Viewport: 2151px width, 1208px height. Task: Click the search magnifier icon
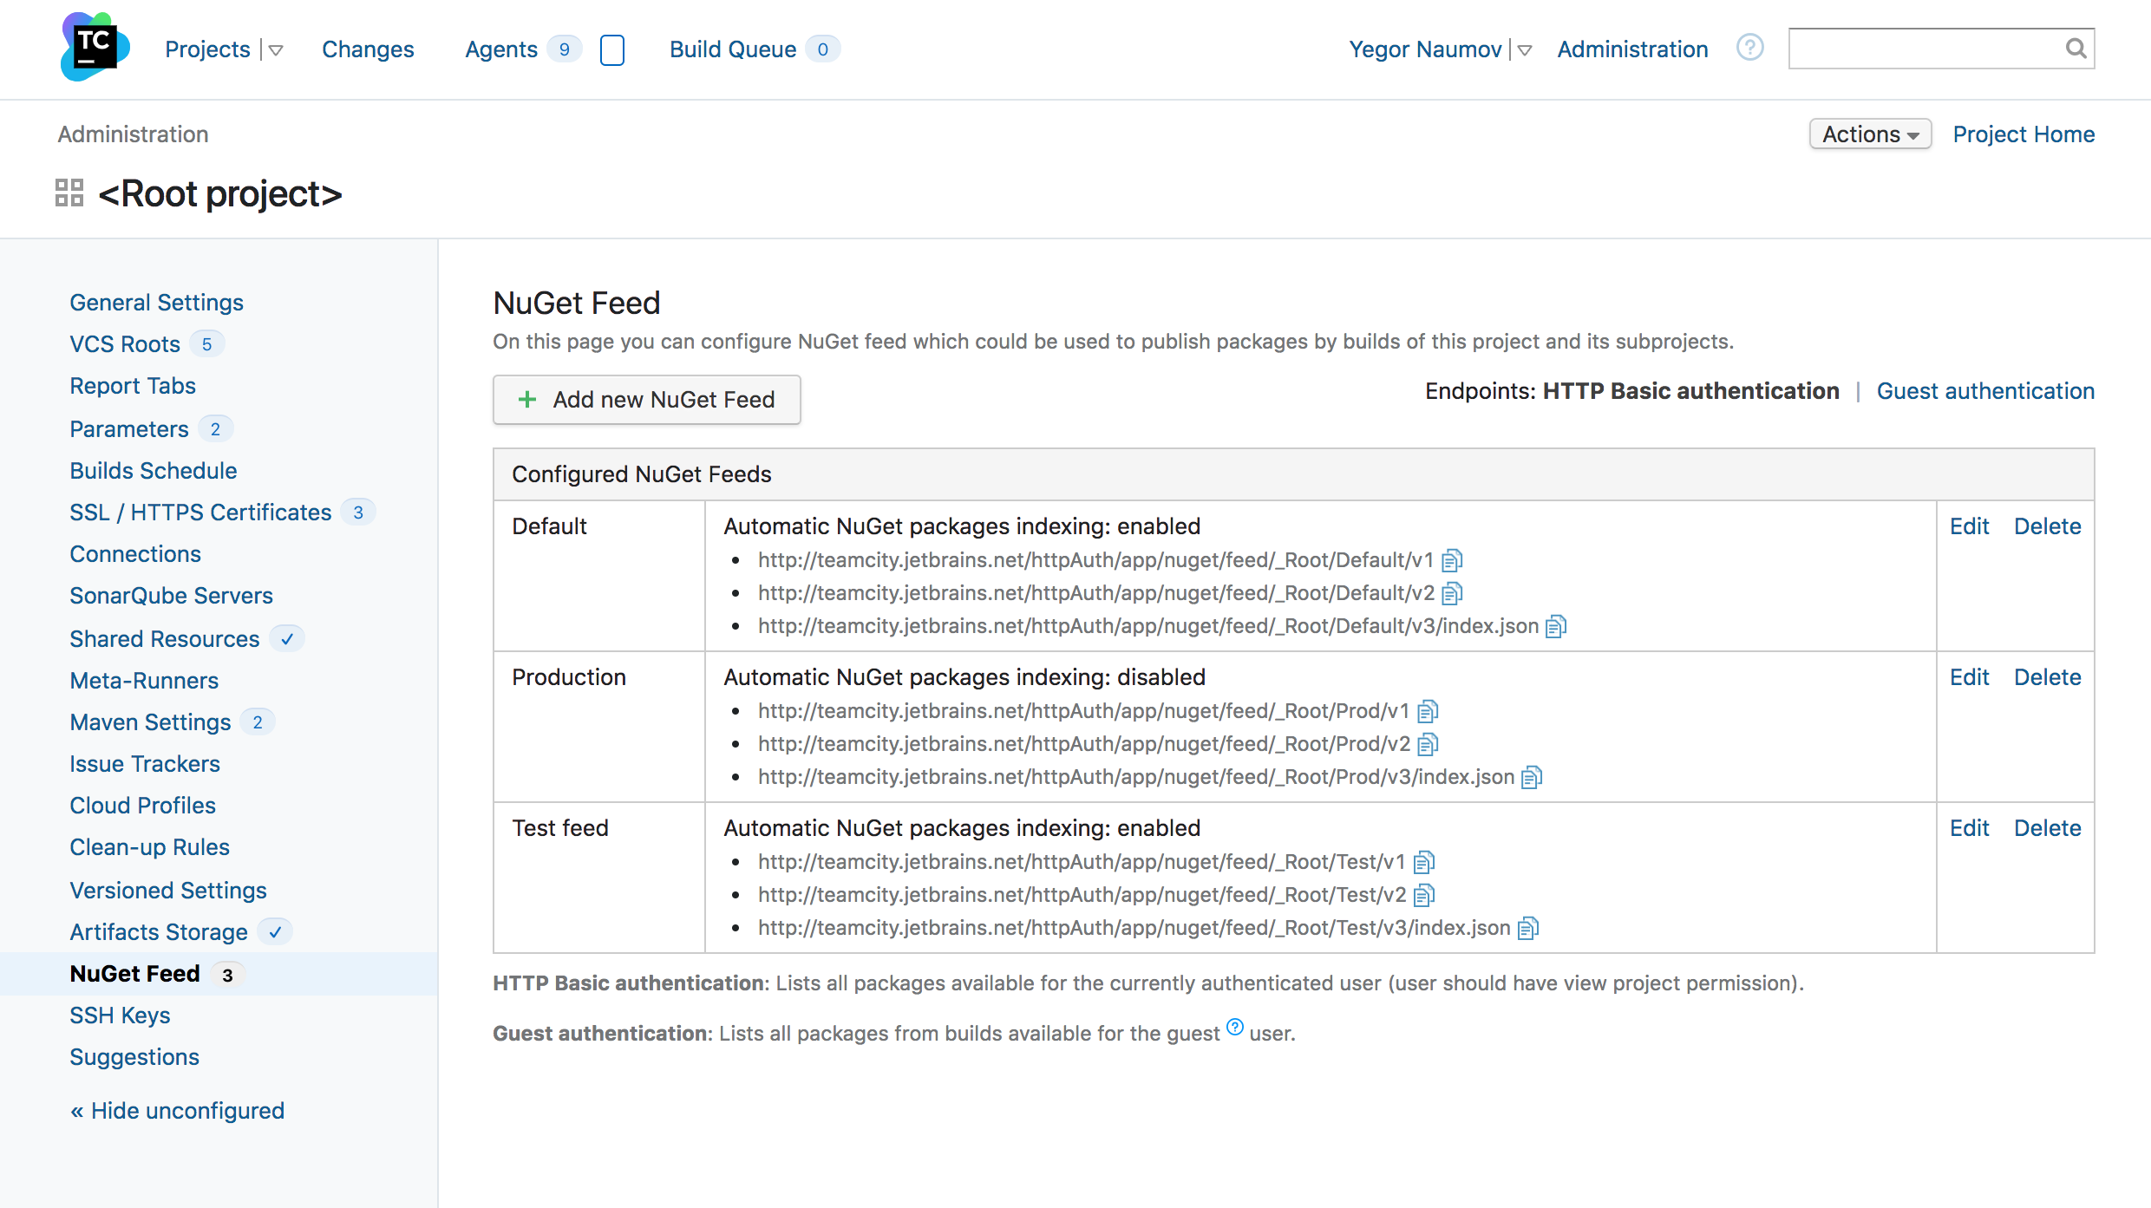click(x=2076, y=49)
